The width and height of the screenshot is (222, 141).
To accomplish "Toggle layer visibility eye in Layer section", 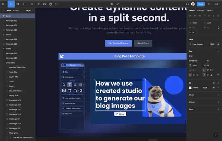I will coord(218,44).
